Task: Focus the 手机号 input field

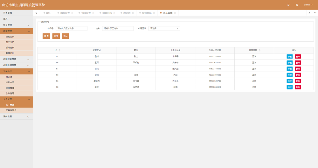Action: (71, 28)
